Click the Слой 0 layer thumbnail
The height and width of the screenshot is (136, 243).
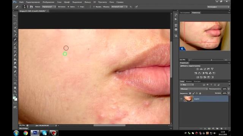(x=188, y=99)
